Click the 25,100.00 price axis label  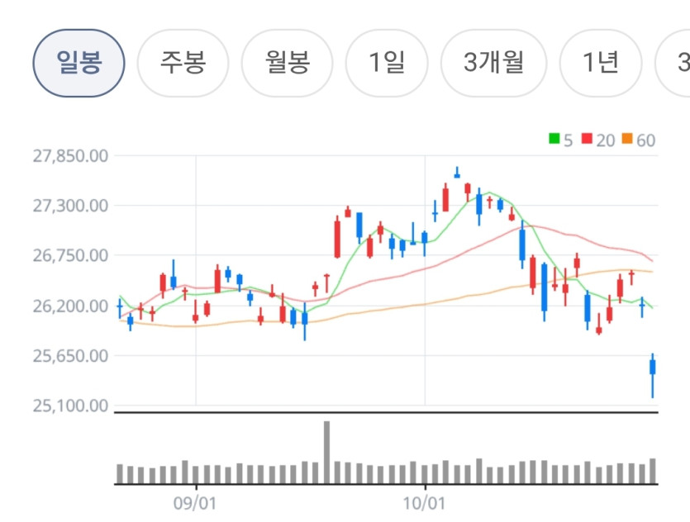point(70,406)
